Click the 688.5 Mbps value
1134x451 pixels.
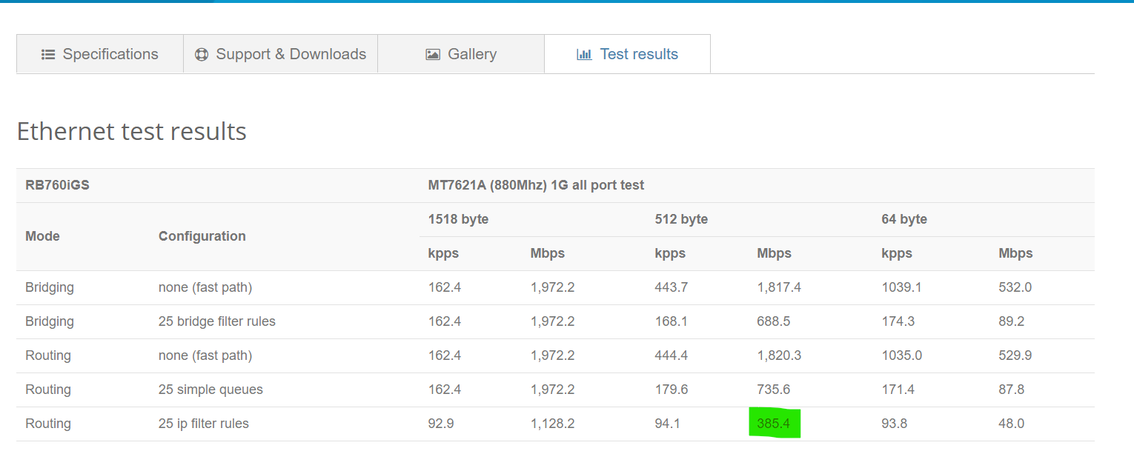click(x=774, y=321)
